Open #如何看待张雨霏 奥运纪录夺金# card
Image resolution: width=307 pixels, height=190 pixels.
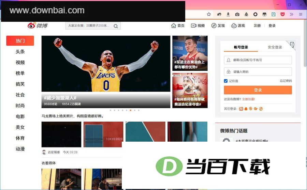[190, 91]
